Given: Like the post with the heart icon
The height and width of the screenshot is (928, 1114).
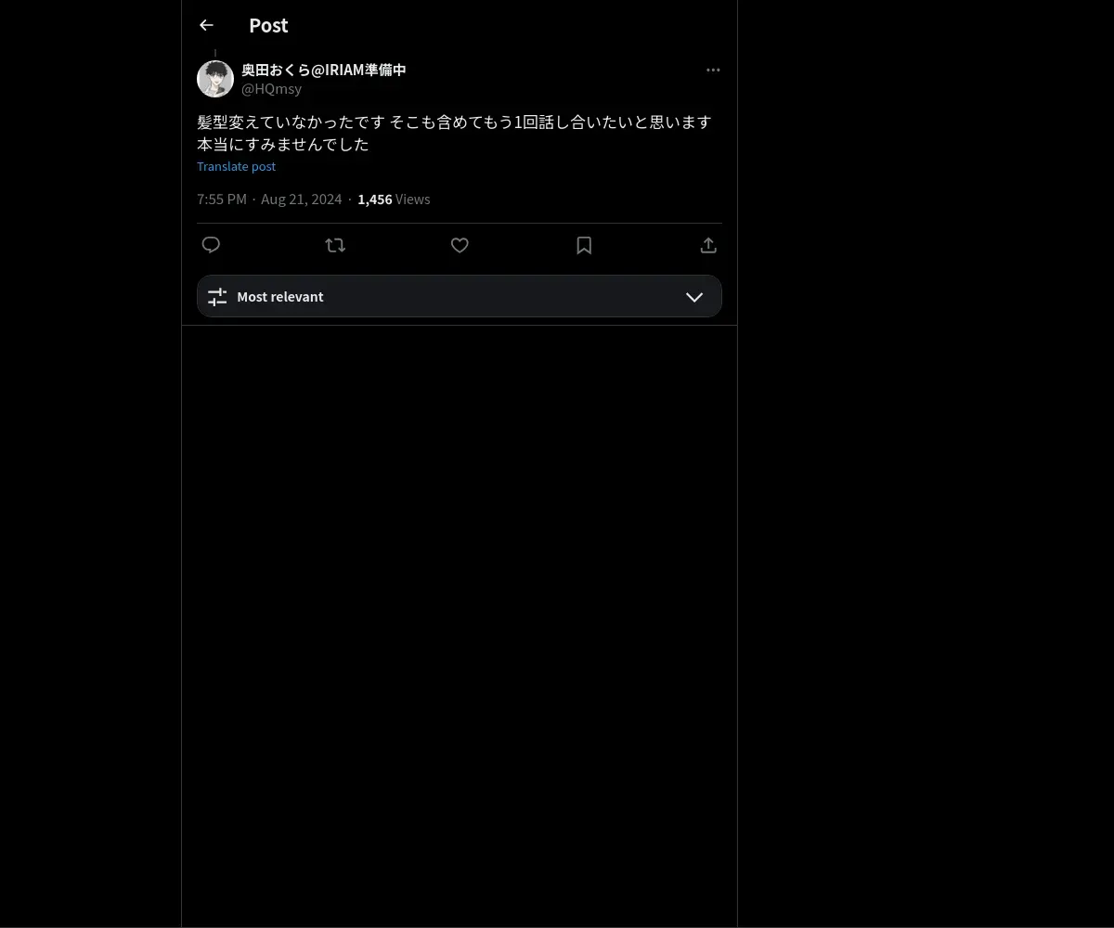Looking at the screenshot, I should tap(460, 245).
